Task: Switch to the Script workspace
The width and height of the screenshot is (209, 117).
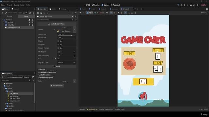Action: [x=96, y=5]
